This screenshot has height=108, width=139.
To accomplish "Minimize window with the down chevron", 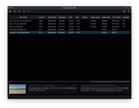I will tap(124, 8).
